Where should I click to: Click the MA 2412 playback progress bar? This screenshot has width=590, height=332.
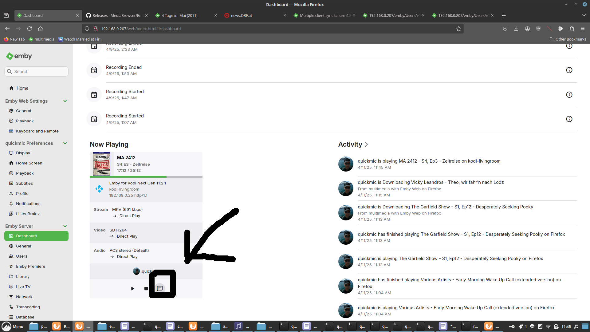coord(146,177)
